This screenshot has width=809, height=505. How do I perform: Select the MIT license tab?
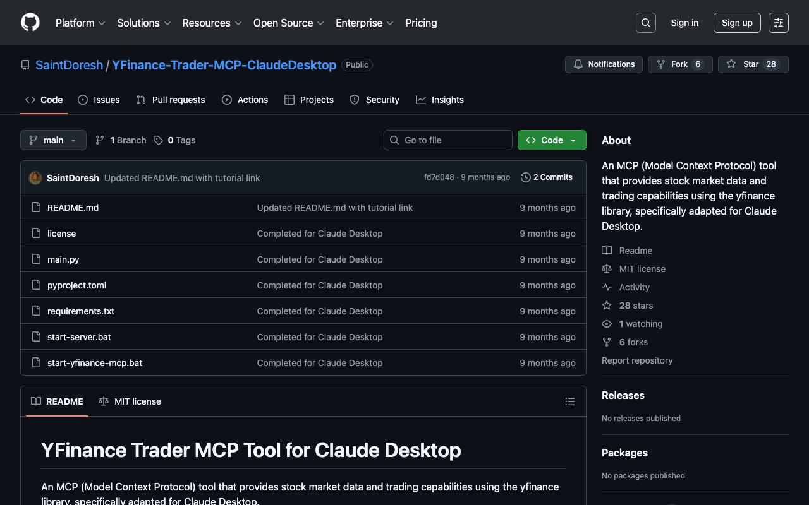coord(130,401)
